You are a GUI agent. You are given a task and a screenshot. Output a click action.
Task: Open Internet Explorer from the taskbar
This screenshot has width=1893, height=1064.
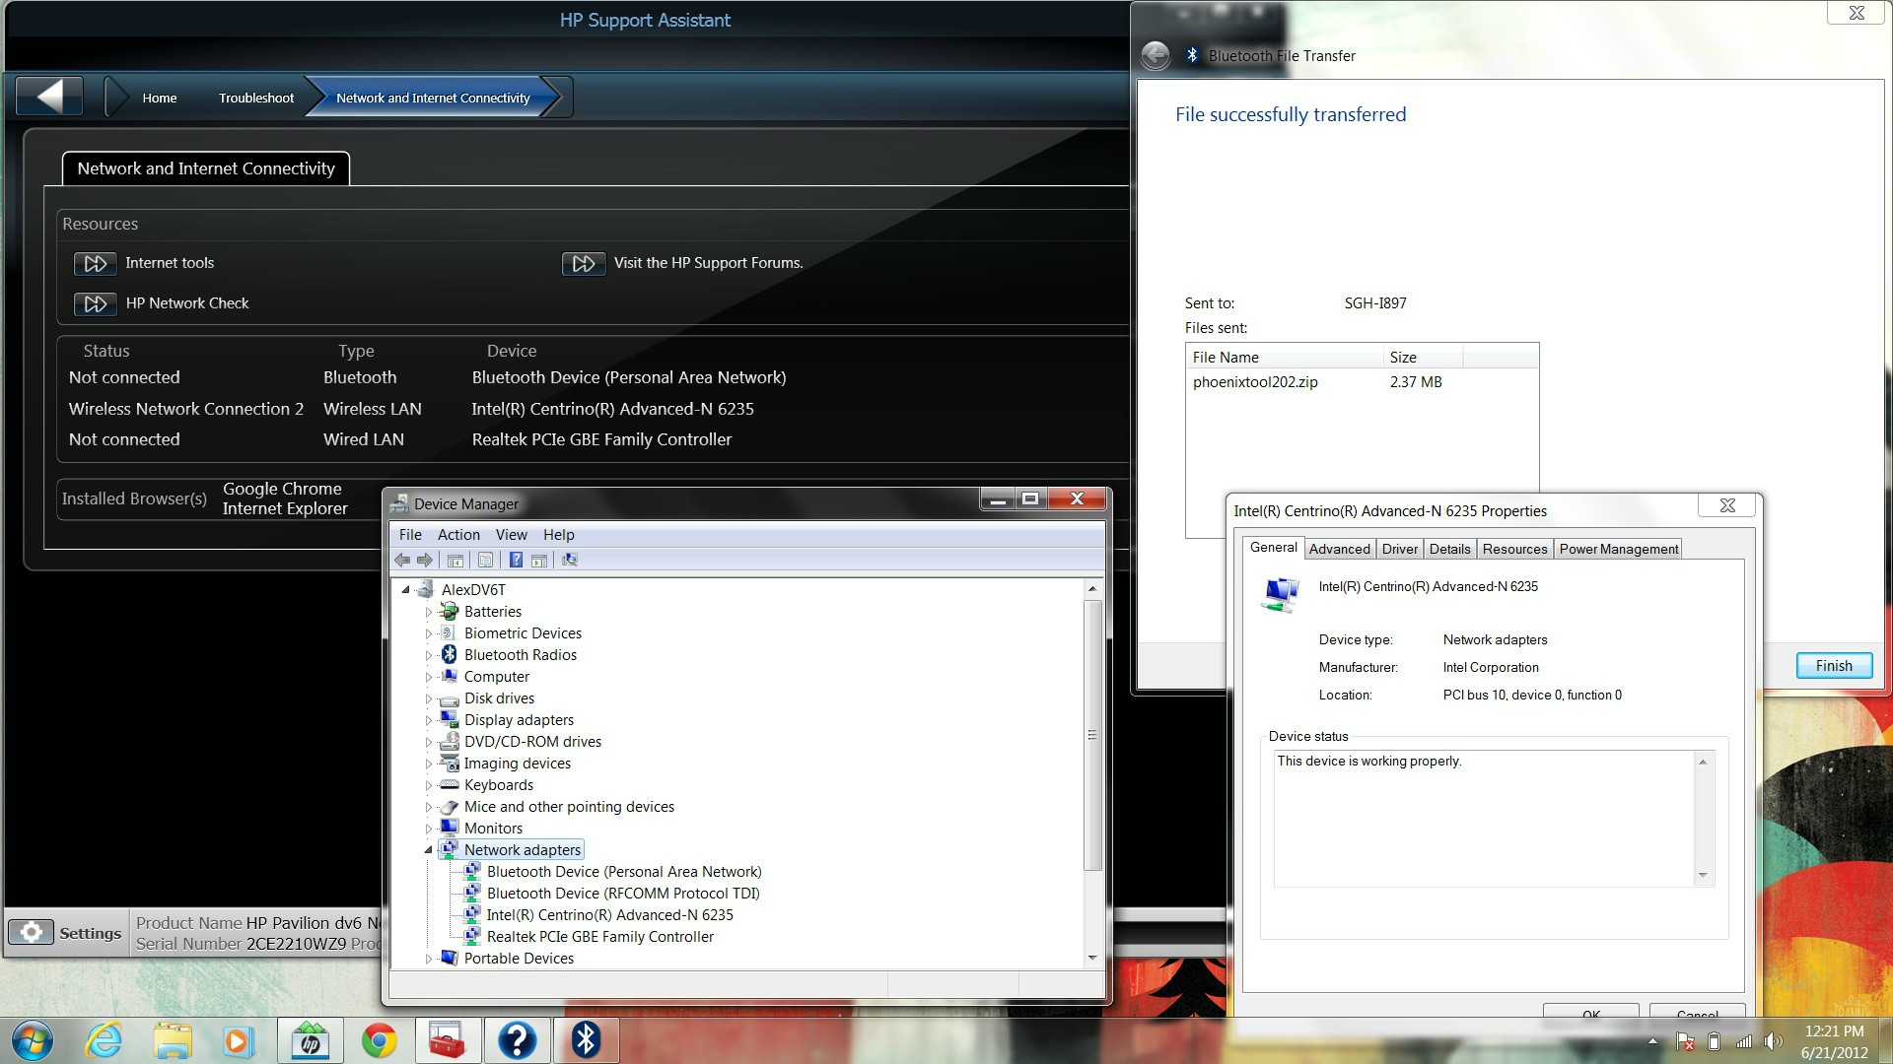104,1040
